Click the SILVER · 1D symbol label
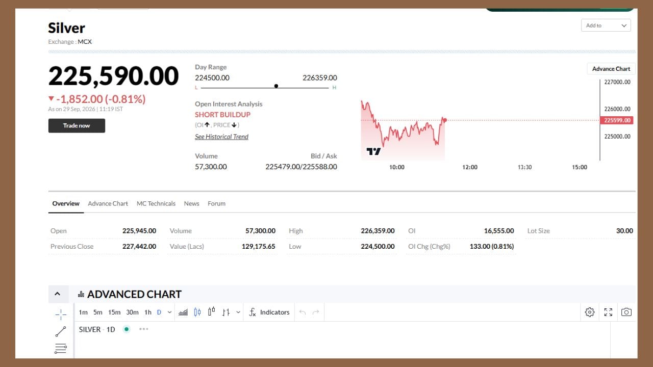This screenshot has height=367, width=653. (x=97, y=329)
